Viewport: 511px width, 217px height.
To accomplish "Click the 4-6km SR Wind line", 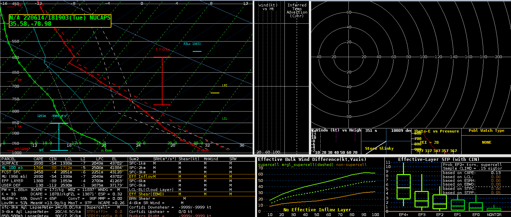I will pyautogui.click(x=156, y=203).
